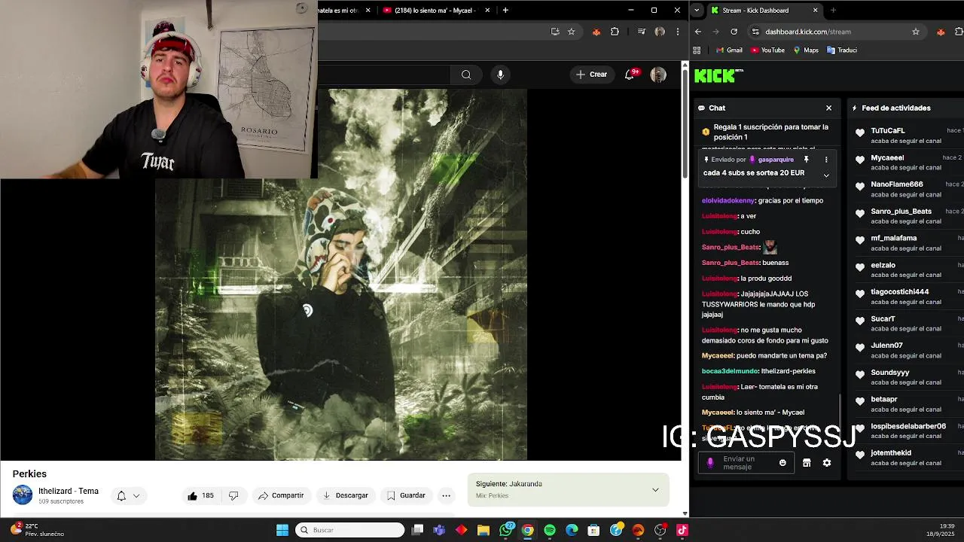Click the Crear button on YouTube

(591, 75)
